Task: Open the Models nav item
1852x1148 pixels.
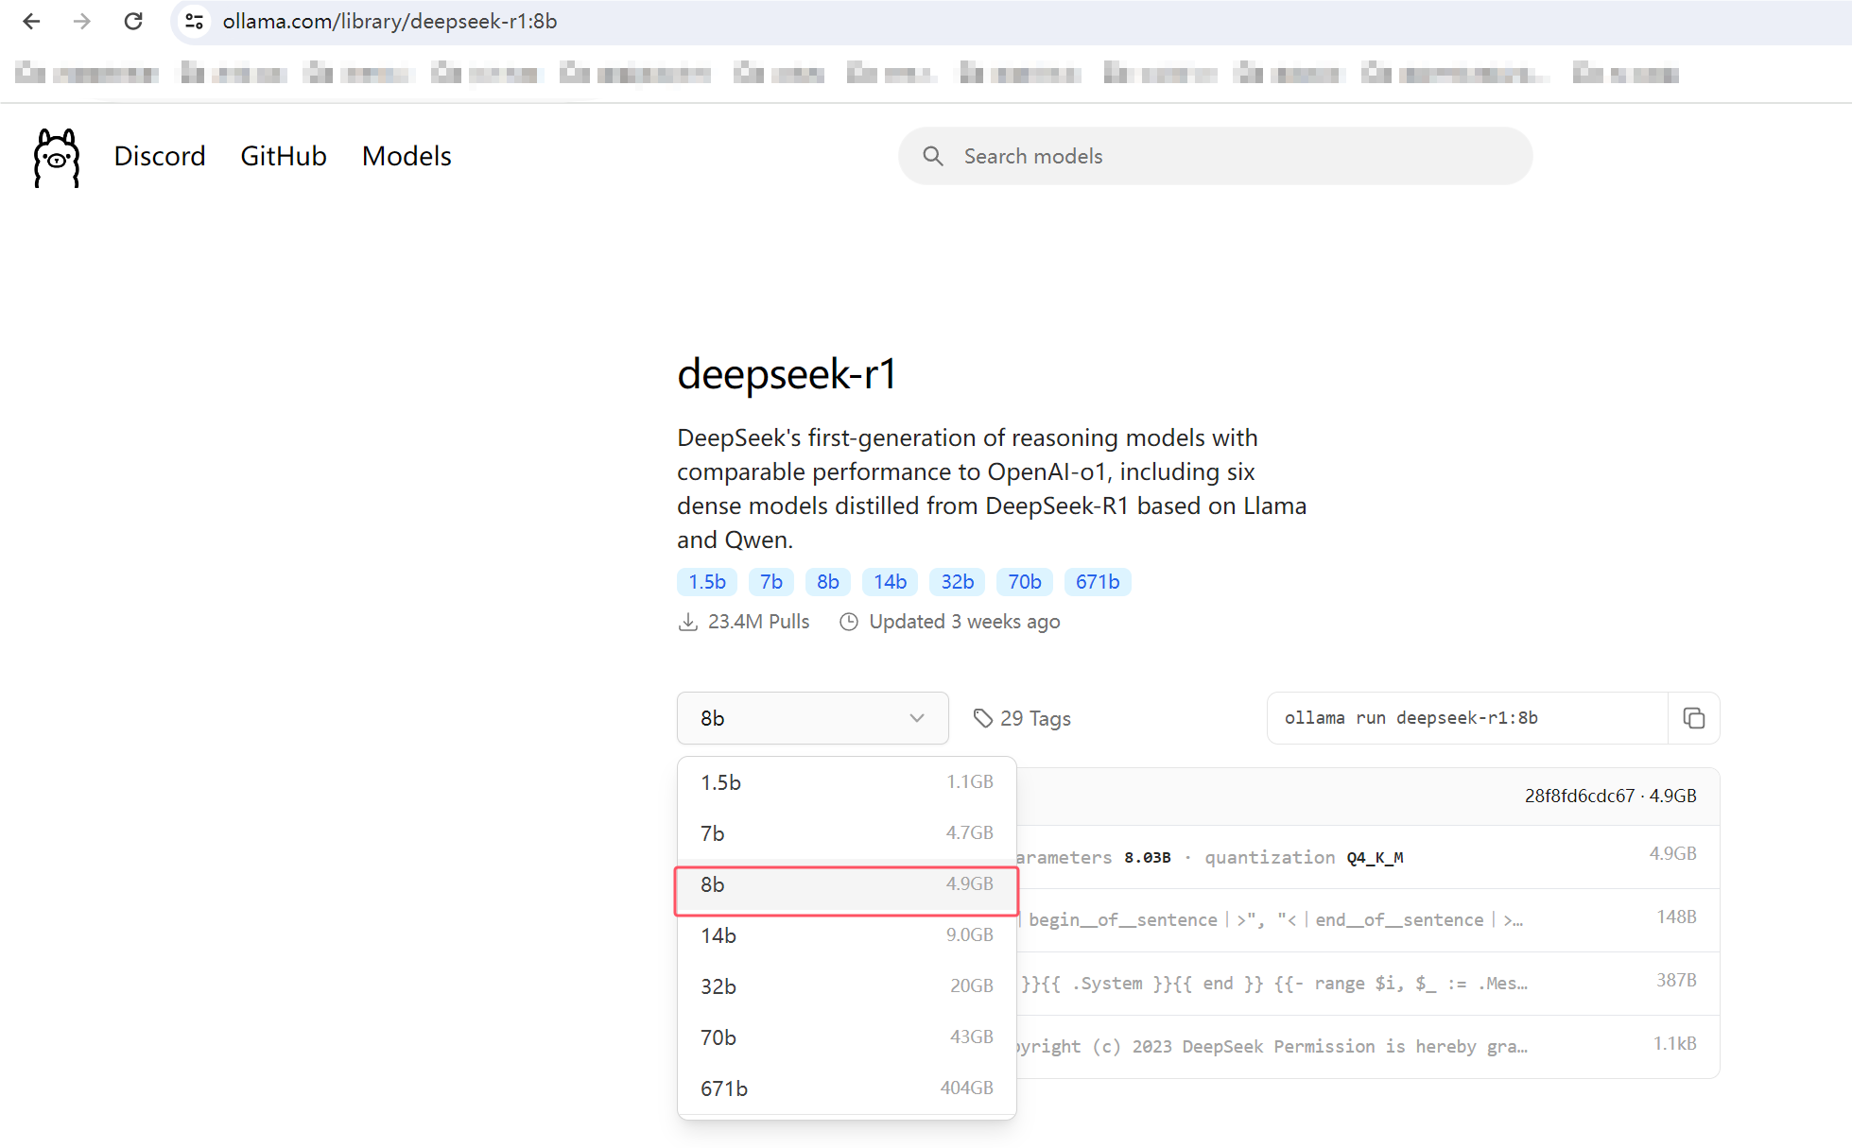Action: click(407, 156)
